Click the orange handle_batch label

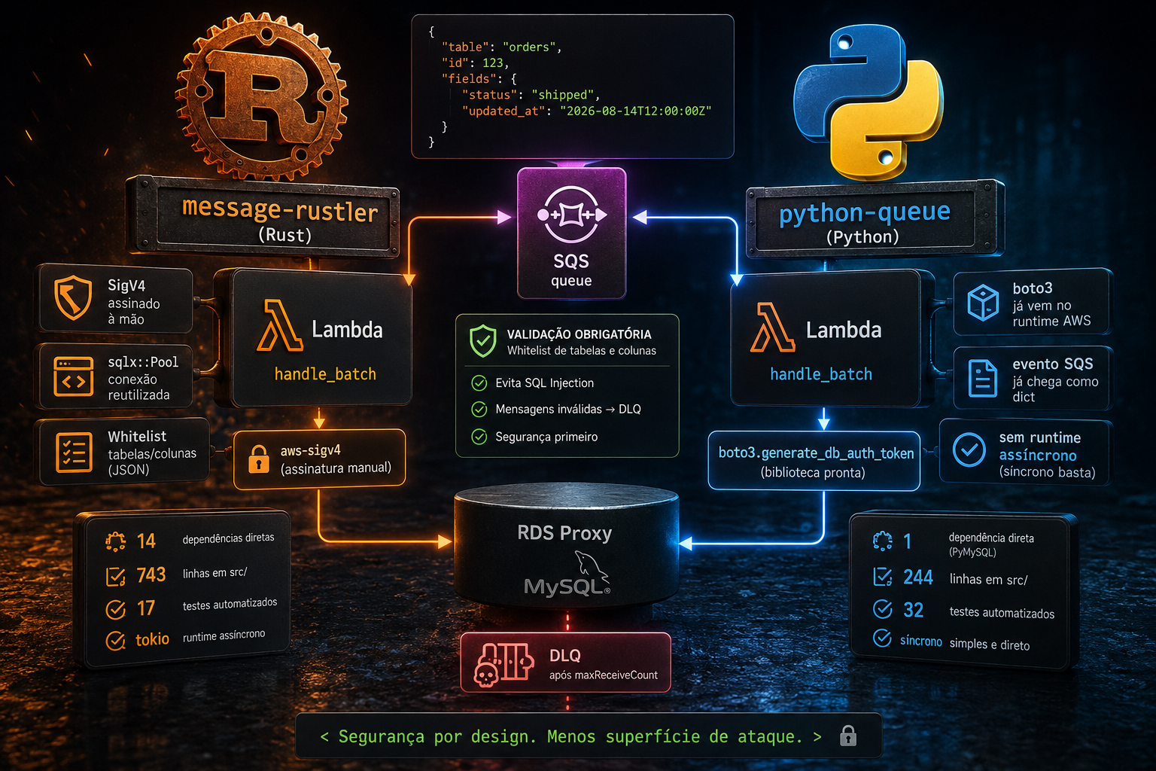coord(325,374)
